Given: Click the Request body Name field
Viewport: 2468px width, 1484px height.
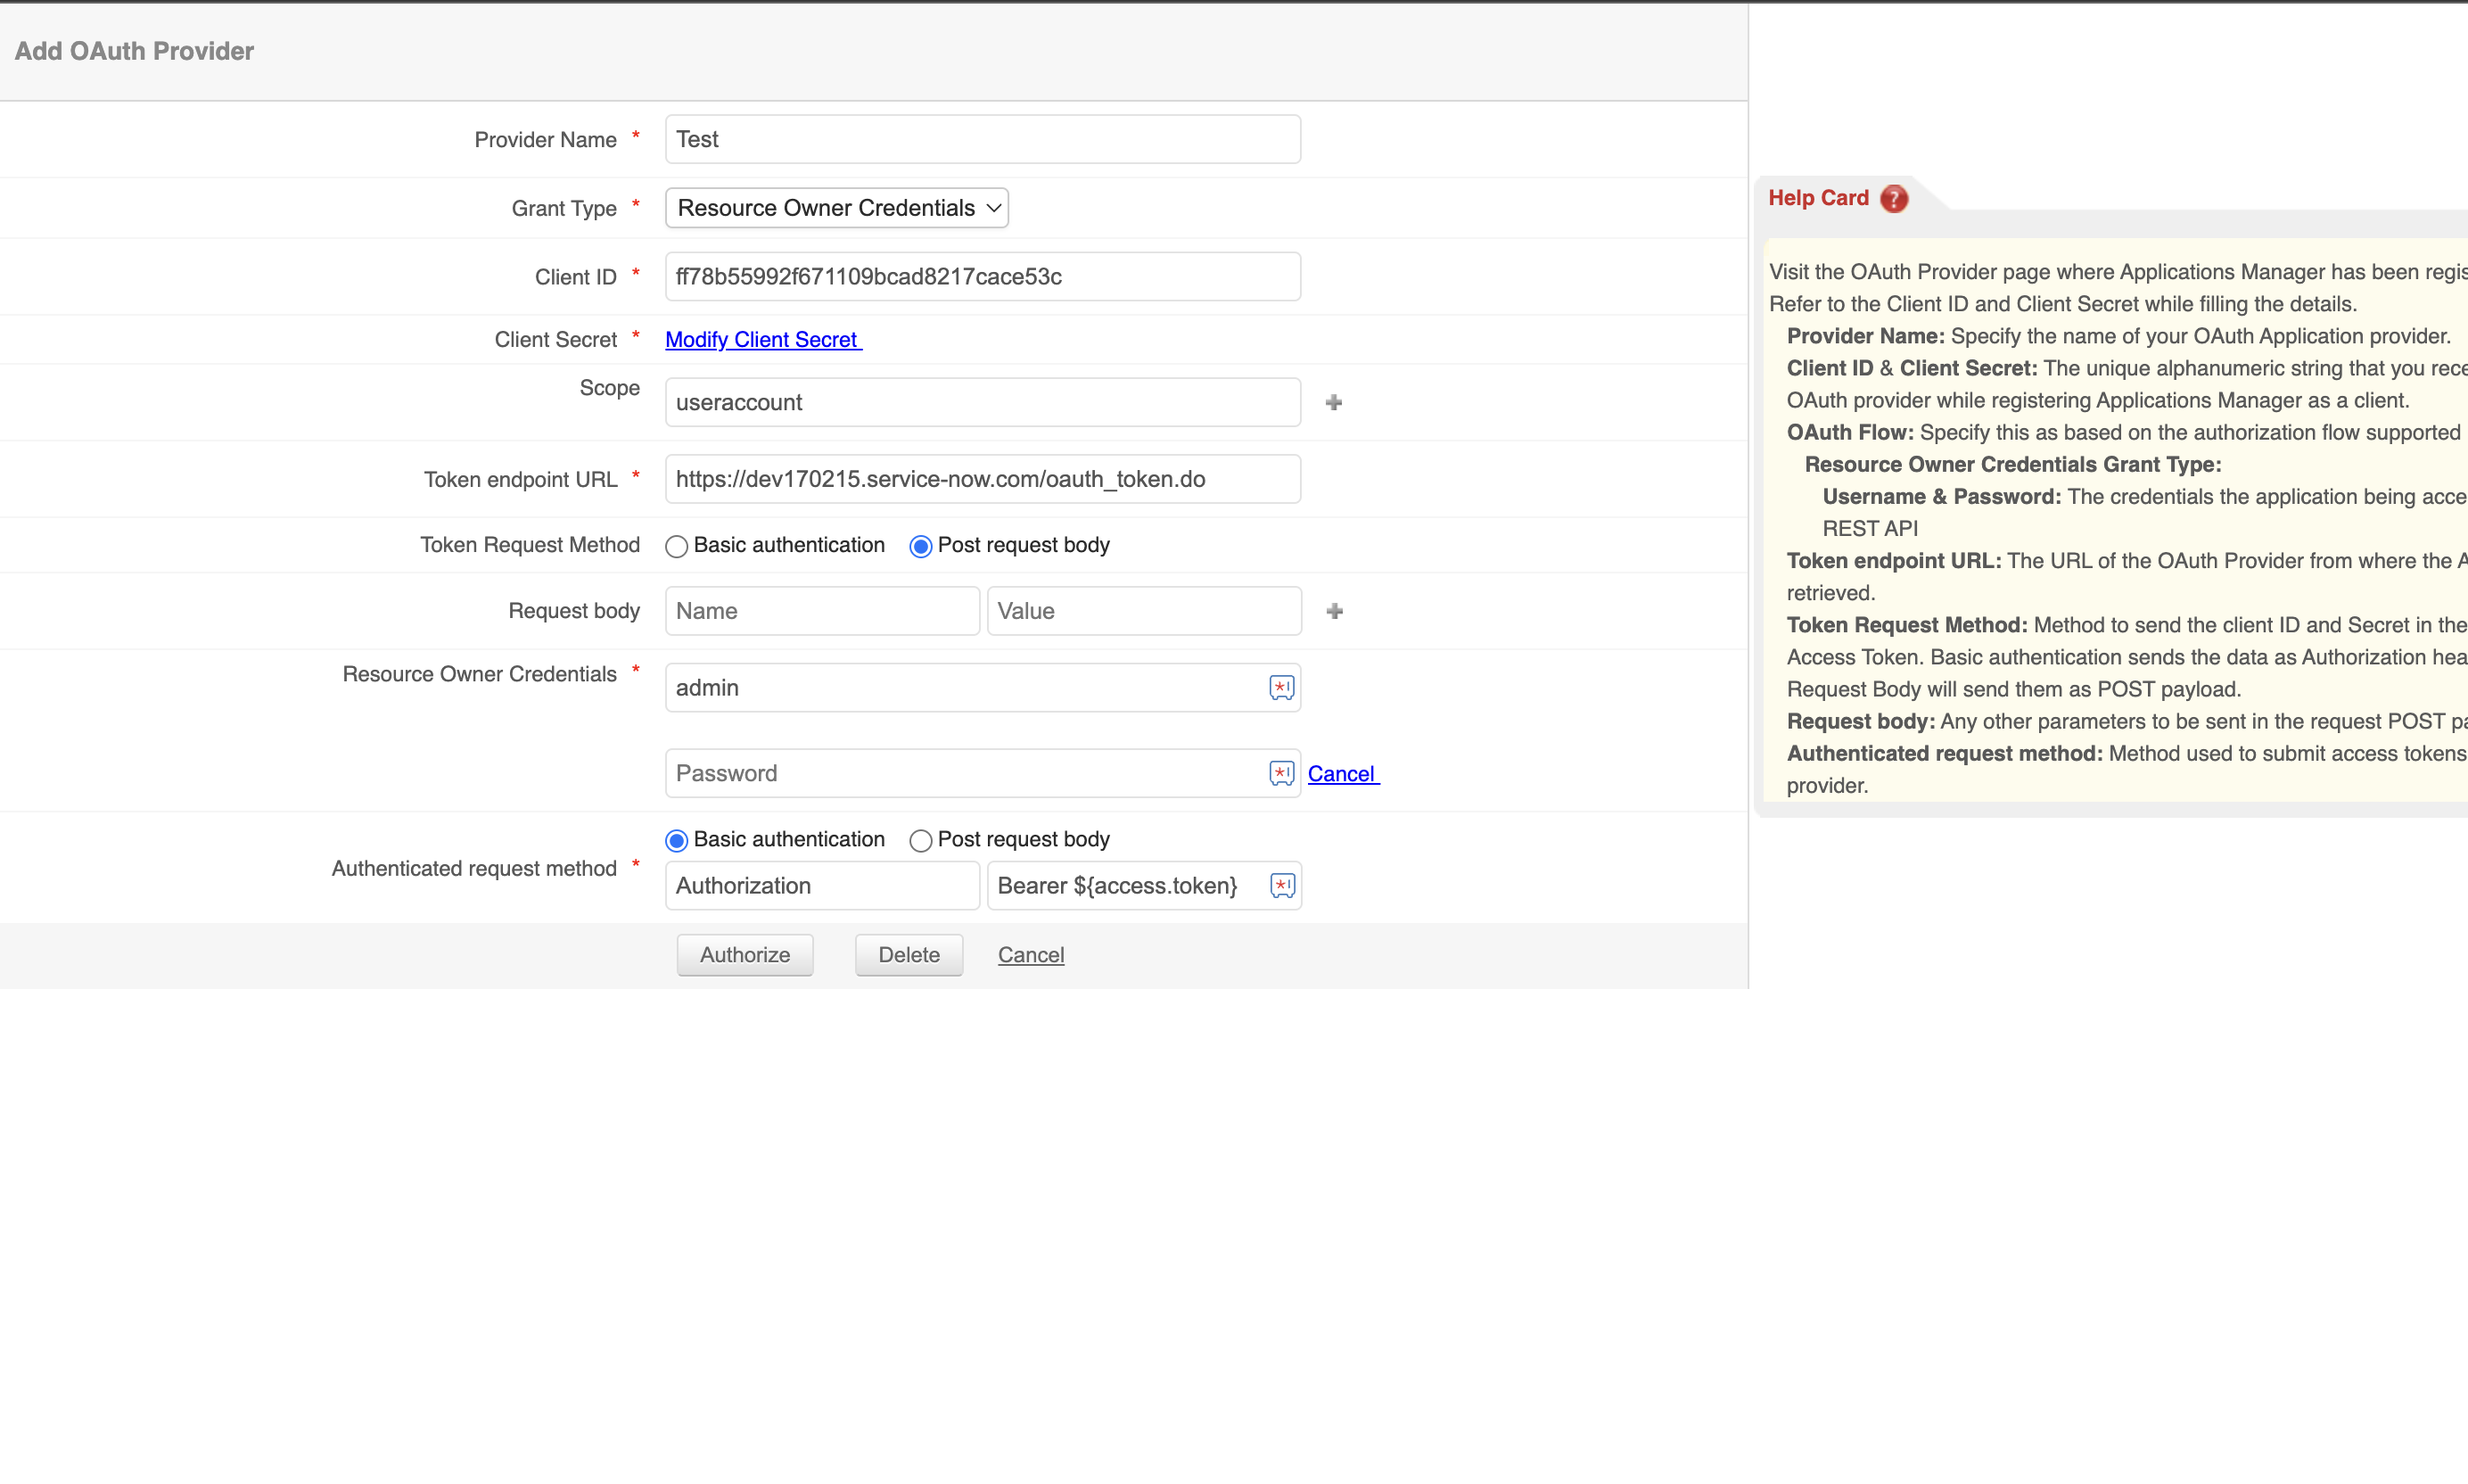Looking at the screenshot, I should [x=822, y=611].
